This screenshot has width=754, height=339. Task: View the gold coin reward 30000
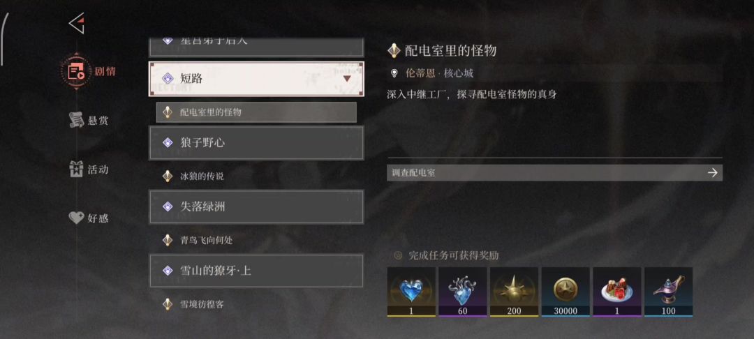565,292
